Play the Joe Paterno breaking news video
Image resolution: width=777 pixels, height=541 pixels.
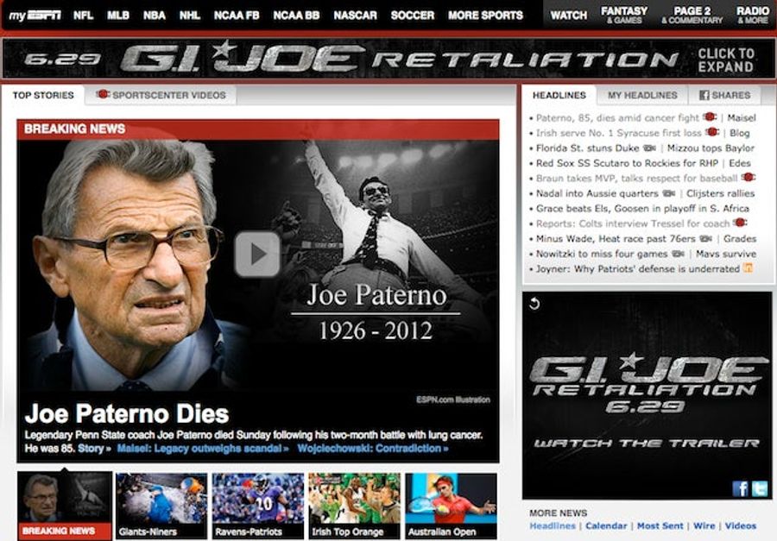(x=257, y=254)
